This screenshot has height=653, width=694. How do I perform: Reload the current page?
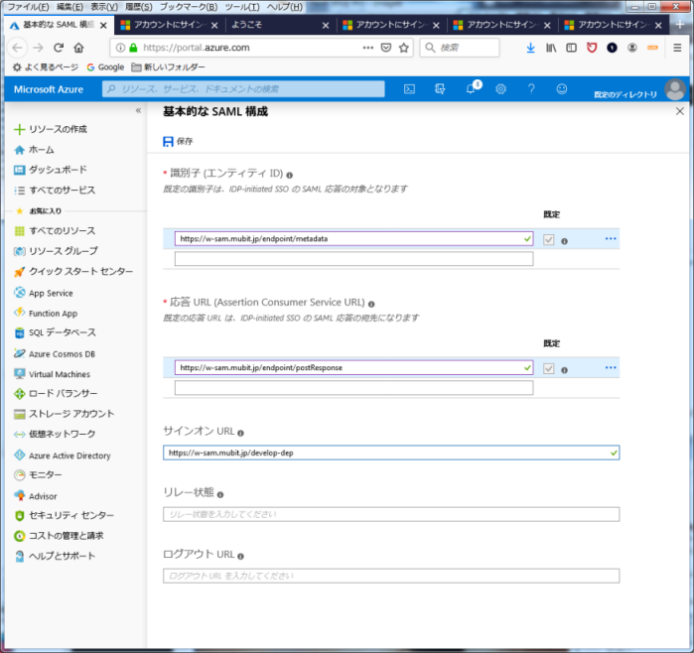(59, 48)
